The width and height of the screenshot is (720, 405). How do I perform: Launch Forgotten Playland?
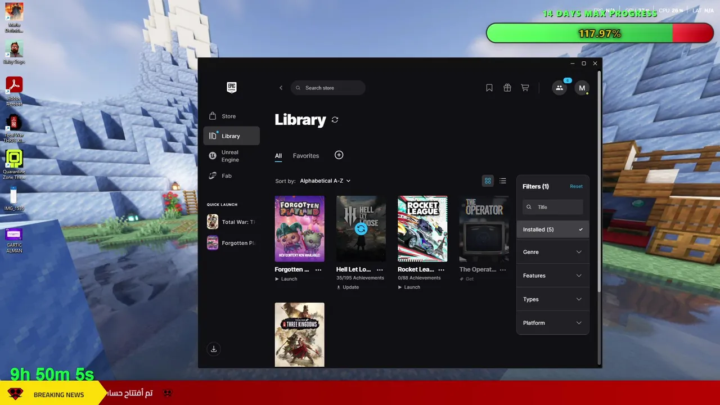click(x=286, y=279)
